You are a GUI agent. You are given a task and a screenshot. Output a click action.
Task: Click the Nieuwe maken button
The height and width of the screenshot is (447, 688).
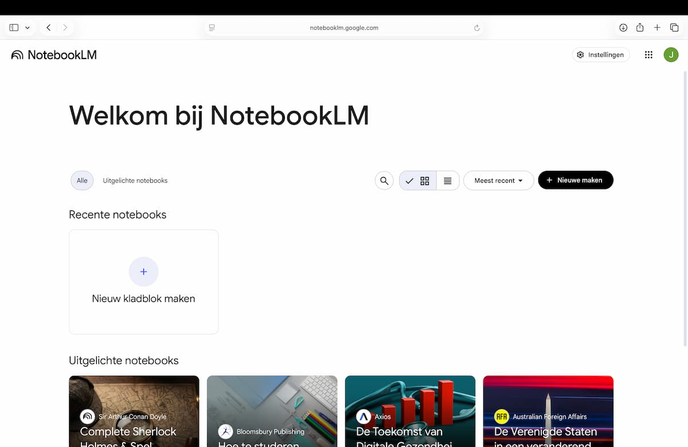pos(576,180)
